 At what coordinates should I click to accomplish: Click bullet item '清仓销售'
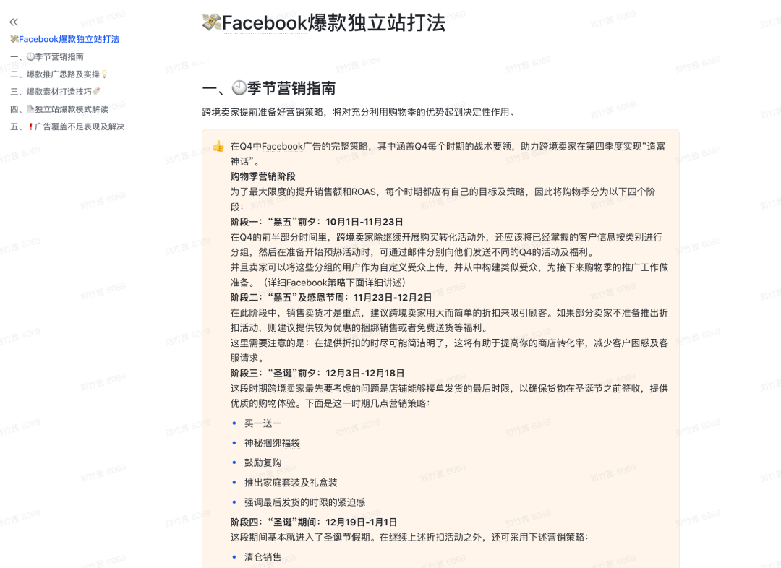point(263,557)
